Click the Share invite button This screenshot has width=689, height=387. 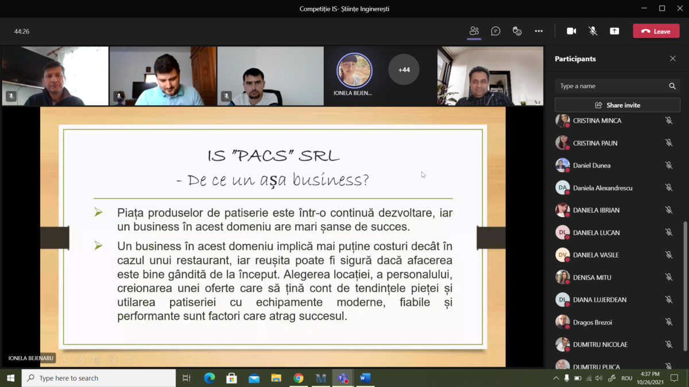617,105
